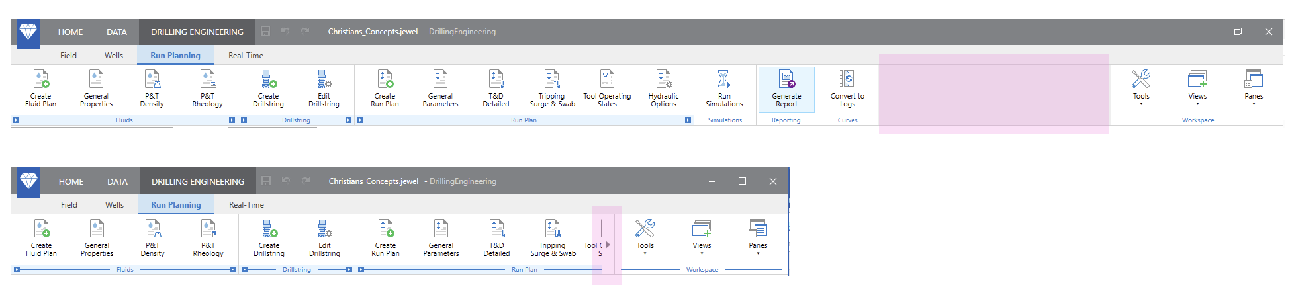Select P&T Rheology in the wider window
This screenshot has width=1292, height=291.
click(208, 89)
